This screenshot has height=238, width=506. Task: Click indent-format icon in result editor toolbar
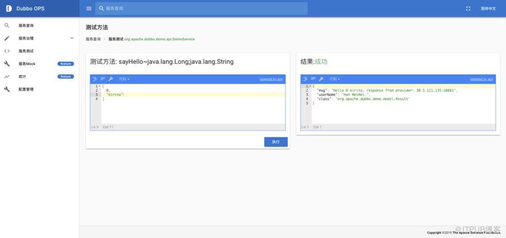pos(305,79)
